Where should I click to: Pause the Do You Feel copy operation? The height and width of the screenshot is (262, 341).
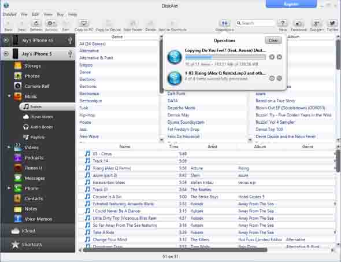click(x=272, y=57)
